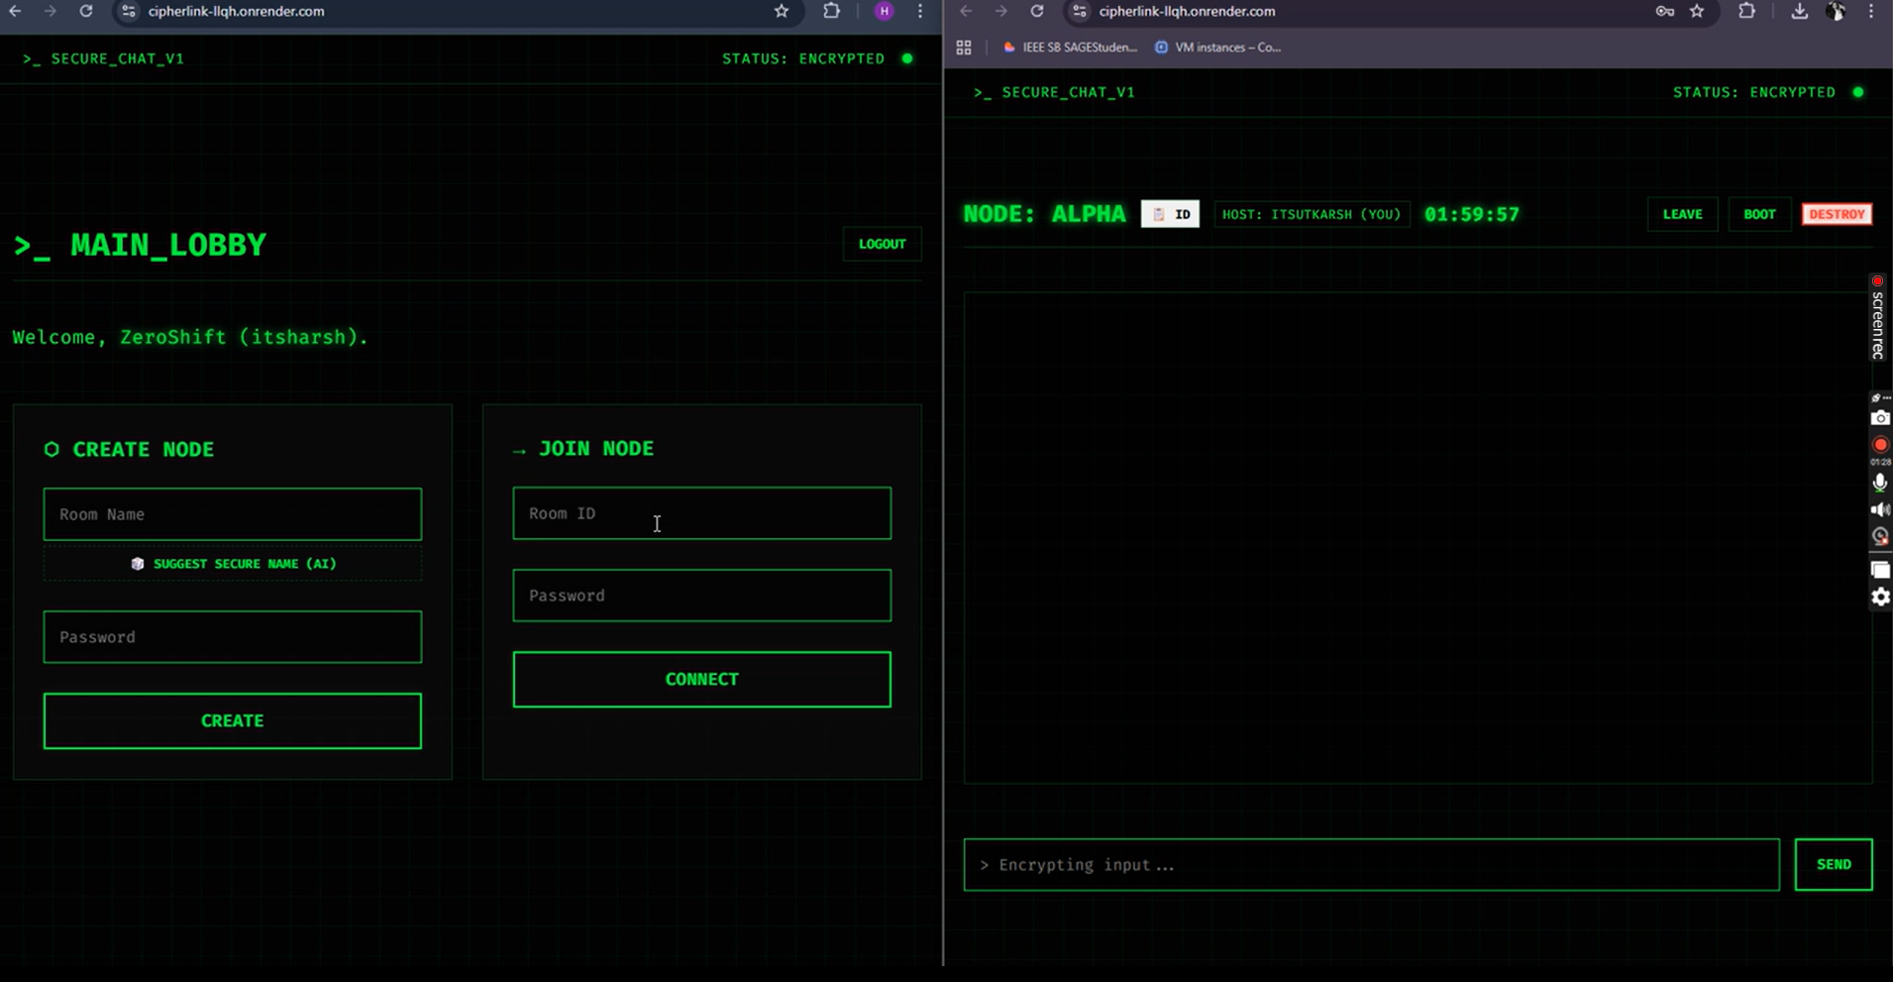
Task: Open the apps grid in bookmarks bar
Action: (964, 48)
